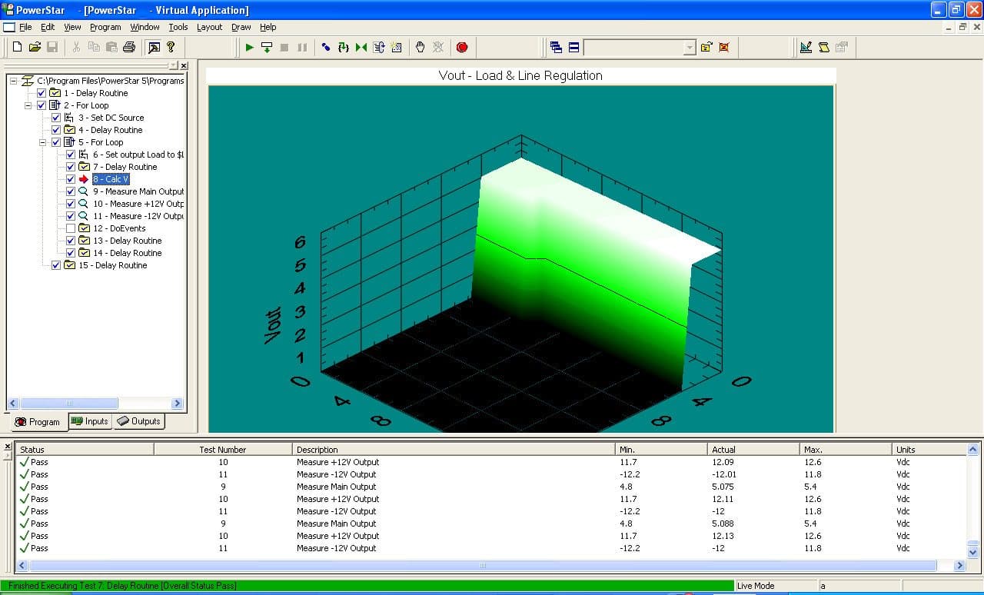This screenshot has width=984, height=595.
Task: Click the red X delete-layout icon
Action: tap(724, 47)
